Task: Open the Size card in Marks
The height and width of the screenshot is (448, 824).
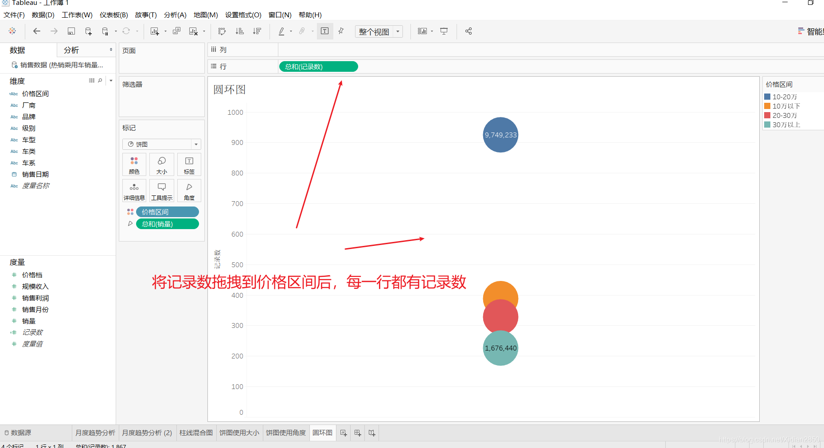Action: [162, 165]
